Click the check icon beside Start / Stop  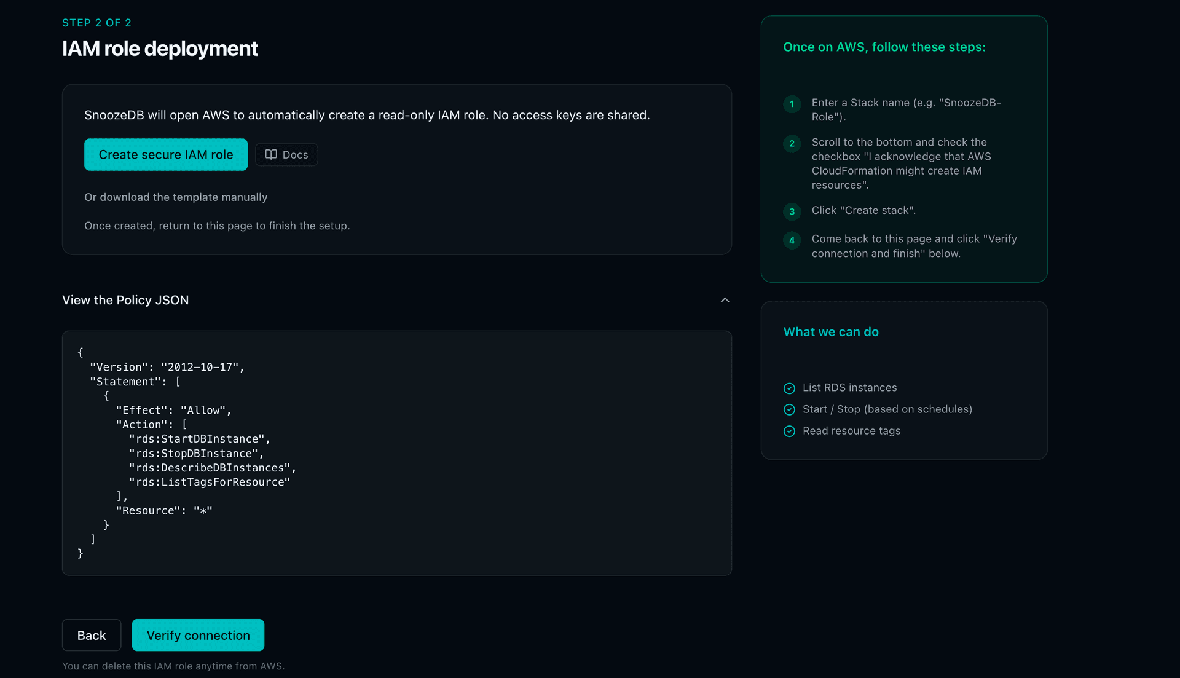(x=789, y=409)
